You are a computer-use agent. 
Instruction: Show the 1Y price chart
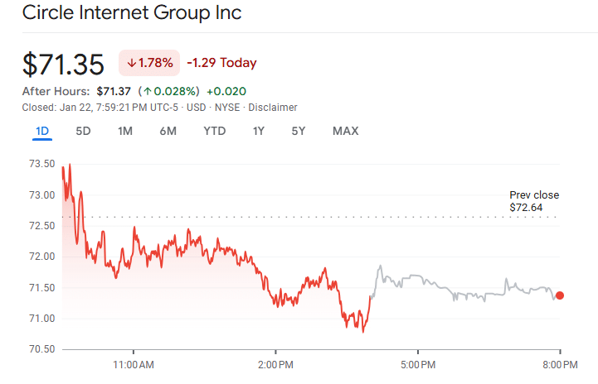click(259, 131)
